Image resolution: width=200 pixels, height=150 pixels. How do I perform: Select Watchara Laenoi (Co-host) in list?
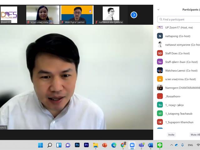click(x=178, y=71)
